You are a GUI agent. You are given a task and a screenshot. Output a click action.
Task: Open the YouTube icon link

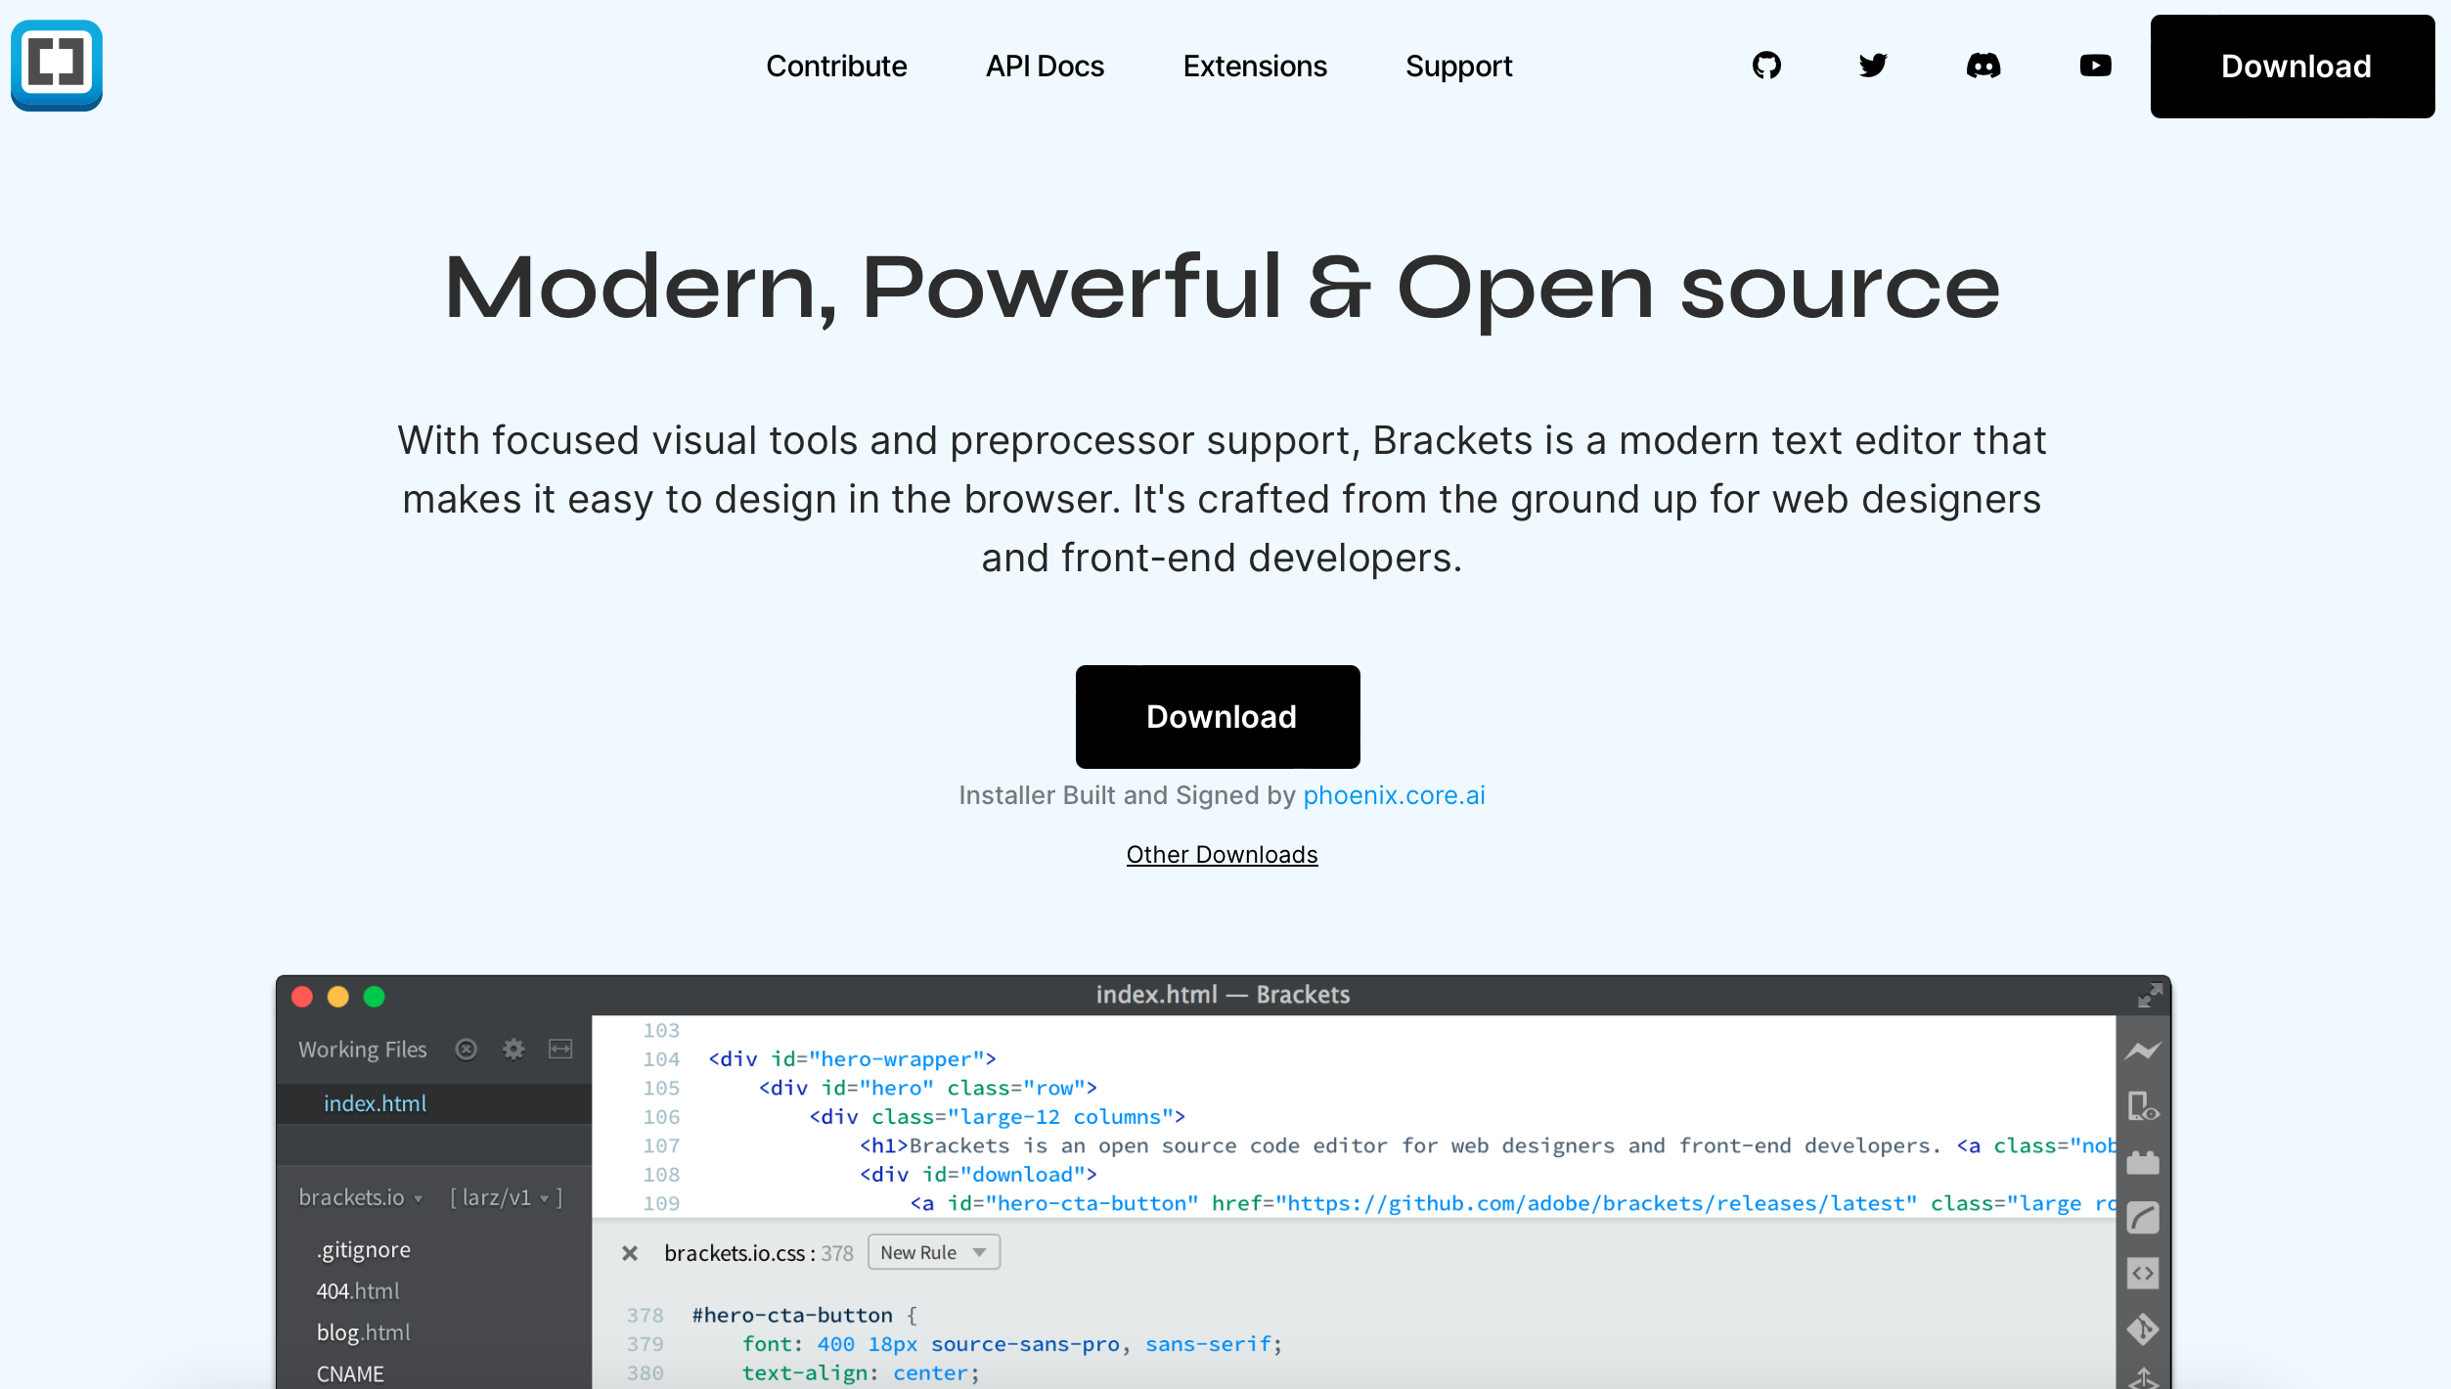(2095, 66)
